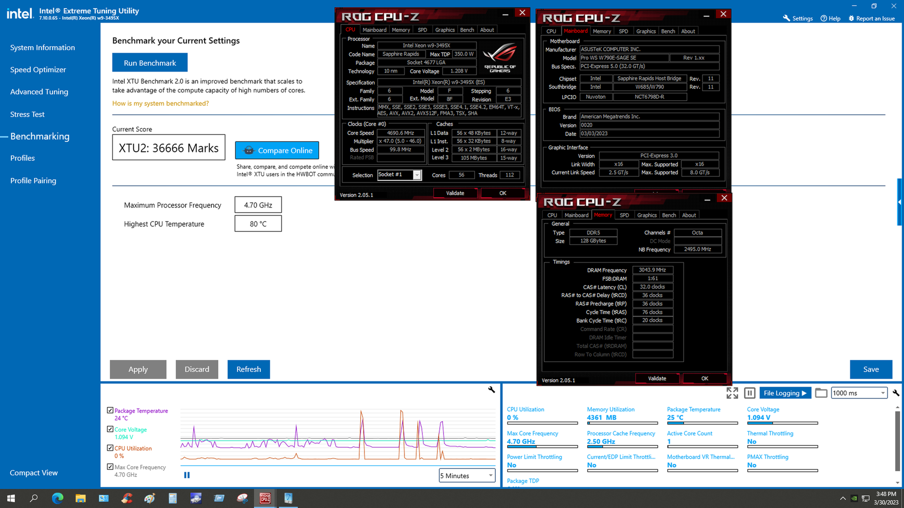Click the Refresh button
This screenshot has height=508, width=904.
[249, 369]
